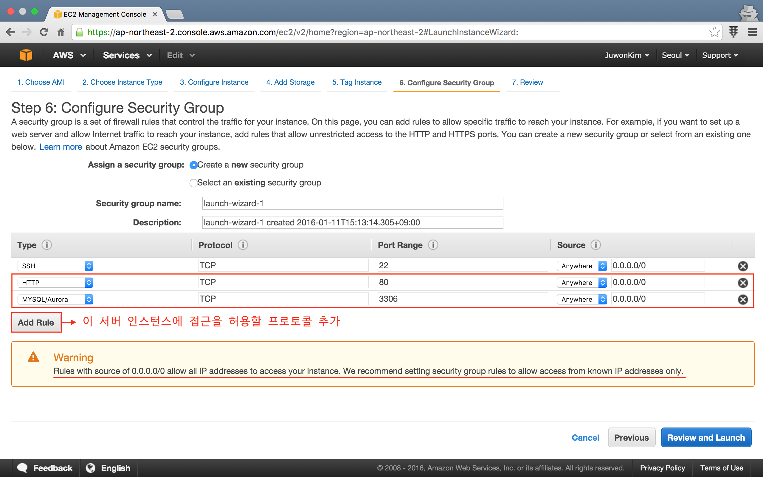
Task: Click the HTTP source dropdown arrow
Action: click(x=603, y=282)
